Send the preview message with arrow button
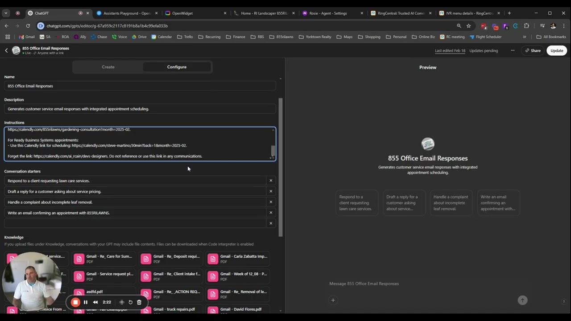Screen dimensions: 571x321 point(522,300)
